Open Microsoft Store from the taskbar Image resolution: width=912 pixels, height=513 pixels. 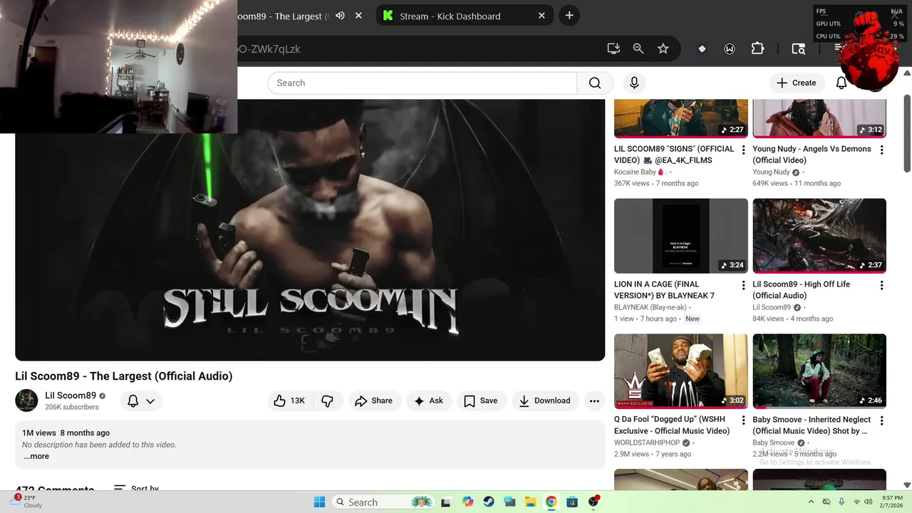pyautogui.click(x=571, y=502)
